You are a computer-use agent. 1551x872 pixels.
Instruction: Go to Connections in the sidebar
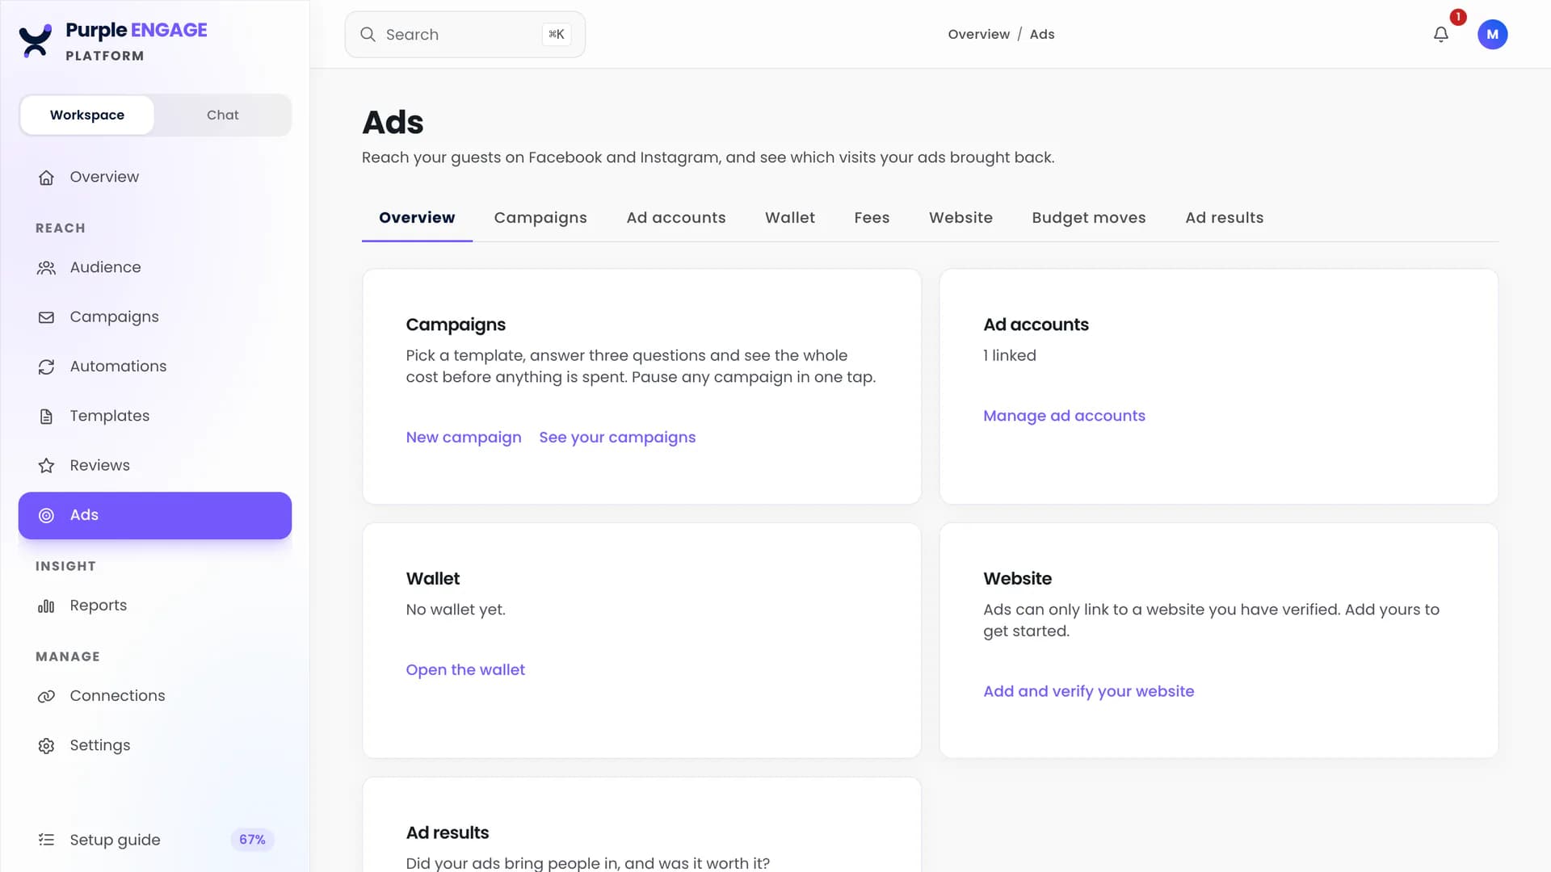[155, 696]
